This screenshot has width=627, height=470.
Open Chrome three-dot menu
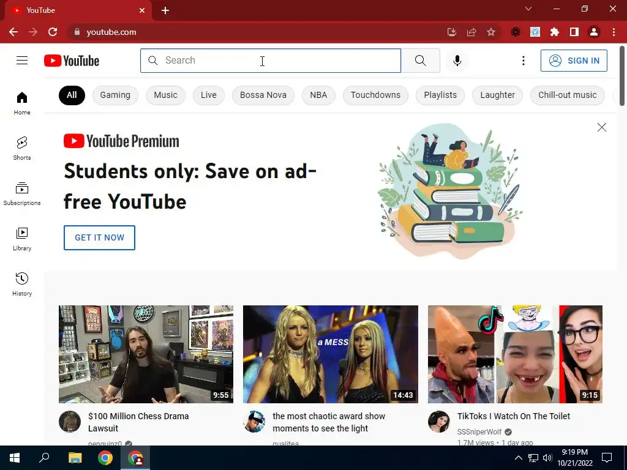pos(614,32)
